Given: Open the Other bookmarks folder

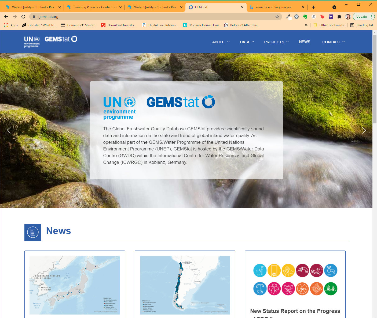Looking at the screenshot, I should coord(329,25).
